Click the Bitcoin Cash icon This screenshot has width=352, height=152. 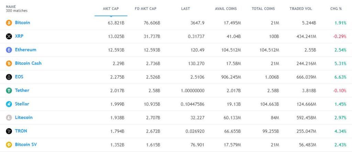pyautogui.click(x=9, y=63)
